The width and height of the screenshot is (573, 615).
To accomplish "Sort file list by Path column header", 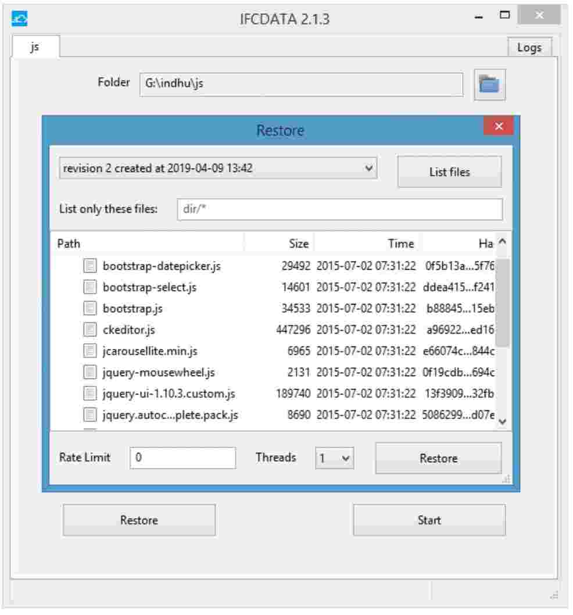I will [147, 244].
